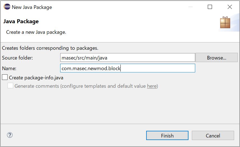
Task: Click the 'Create a new Java package.' description
Action: click(x=36, y=32)
